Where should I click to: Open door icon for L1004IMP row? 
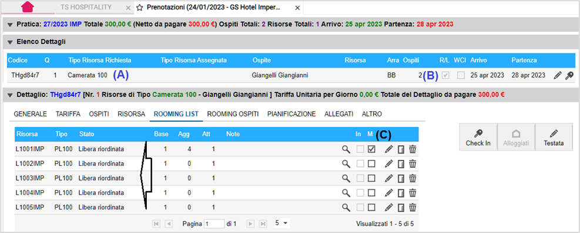click(x=401, y=192)
